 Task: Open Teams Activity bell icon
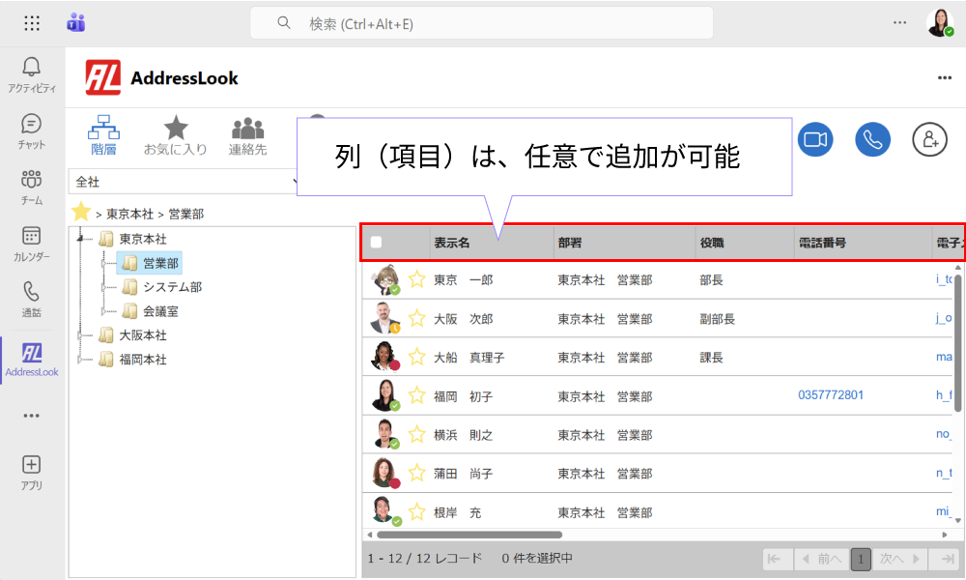tap(32, 74)
